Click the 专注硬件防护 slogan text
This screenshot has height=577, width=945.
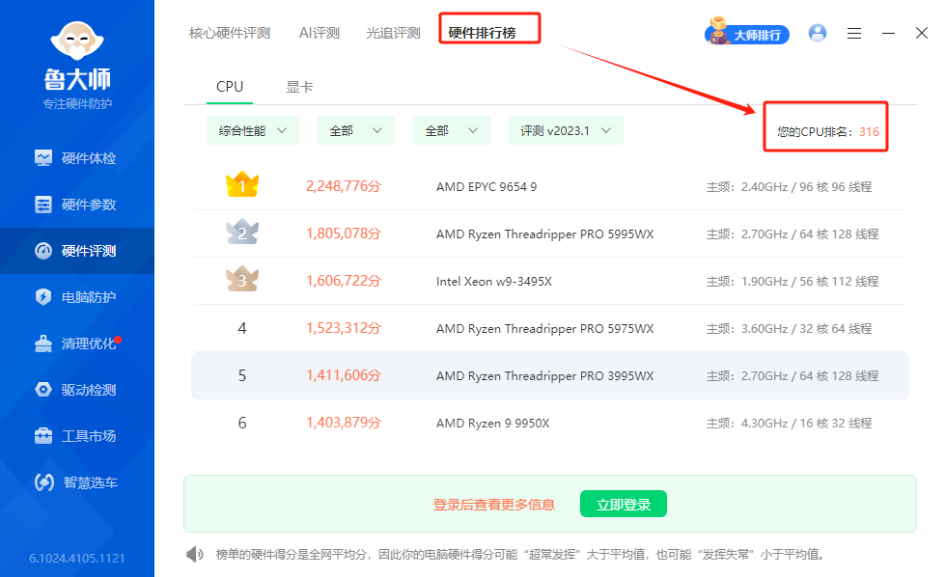click(77, 103)
